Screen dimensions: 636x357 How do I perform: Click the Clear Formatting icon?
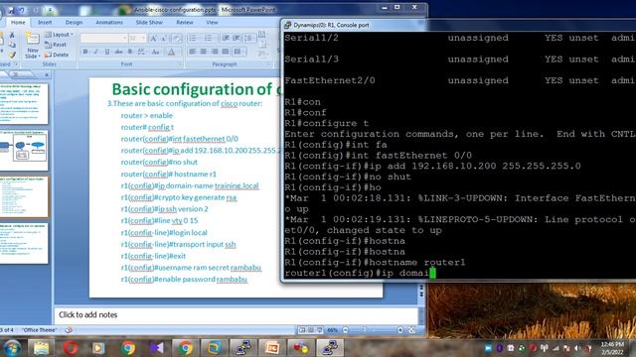coord(177,39)
